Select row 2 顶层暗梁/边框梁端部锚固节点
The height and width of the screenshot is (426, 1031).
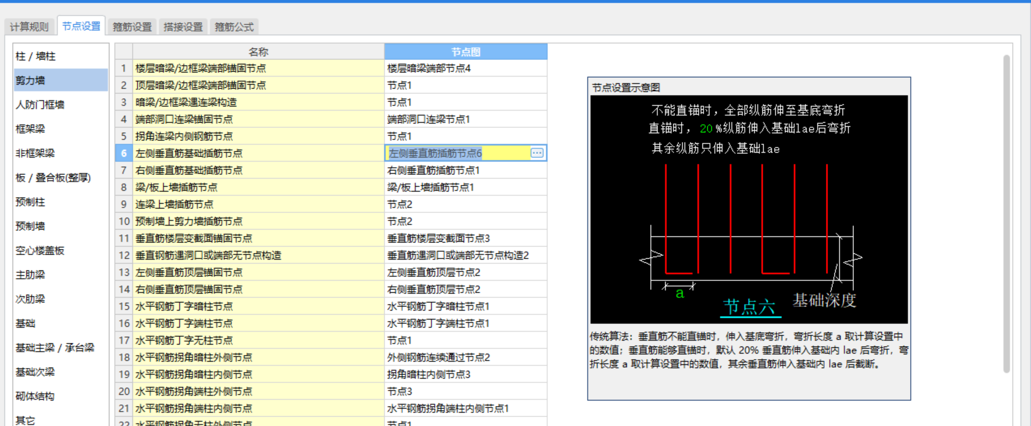[259, 85]
